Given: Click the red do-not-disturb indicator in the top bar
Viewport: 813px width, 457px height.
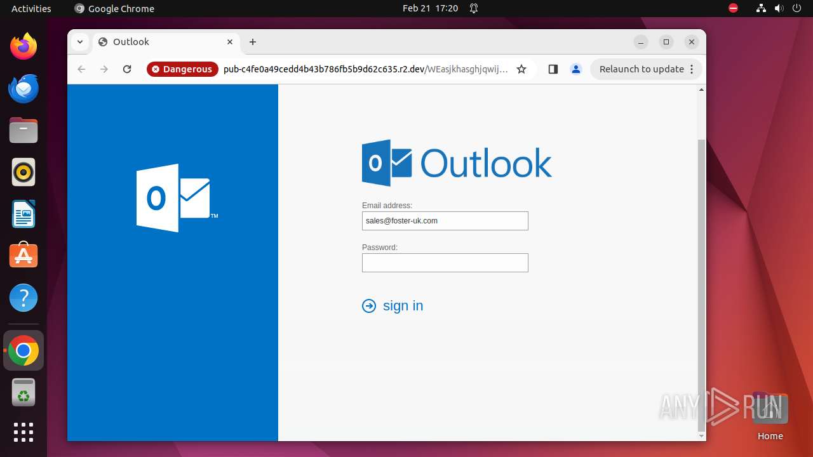Looking at the screenshot, I should coord(734,8).
